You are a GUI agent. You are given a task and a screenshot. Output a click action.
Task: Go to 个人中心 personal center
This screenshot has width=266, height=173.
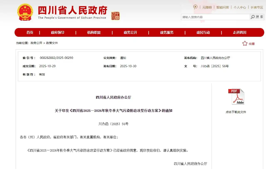[x=240, y=7]
